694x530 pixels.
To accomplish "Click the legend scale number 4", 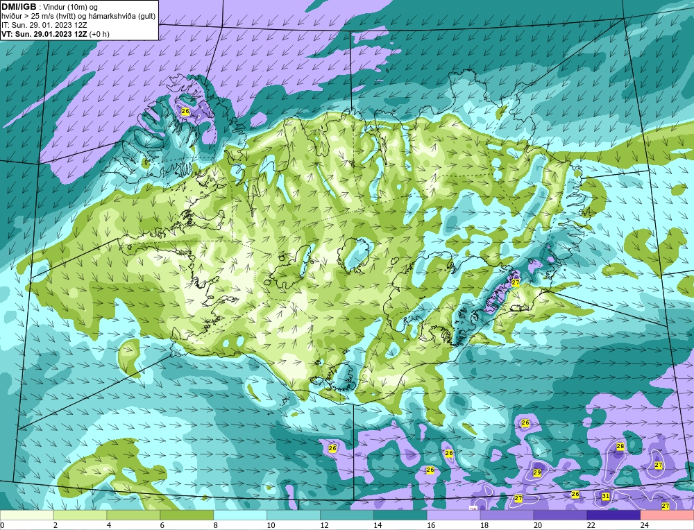I will click(x=109, y=525).
